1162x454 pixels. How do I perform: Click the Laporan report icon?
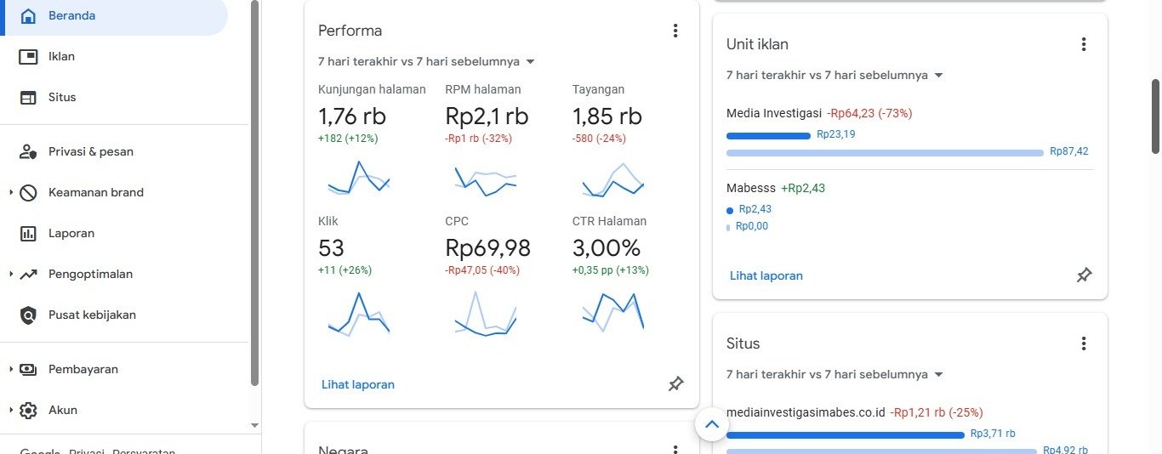tap(28, 234)
